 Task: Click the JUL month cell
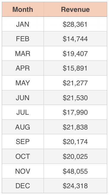[23, 112]
